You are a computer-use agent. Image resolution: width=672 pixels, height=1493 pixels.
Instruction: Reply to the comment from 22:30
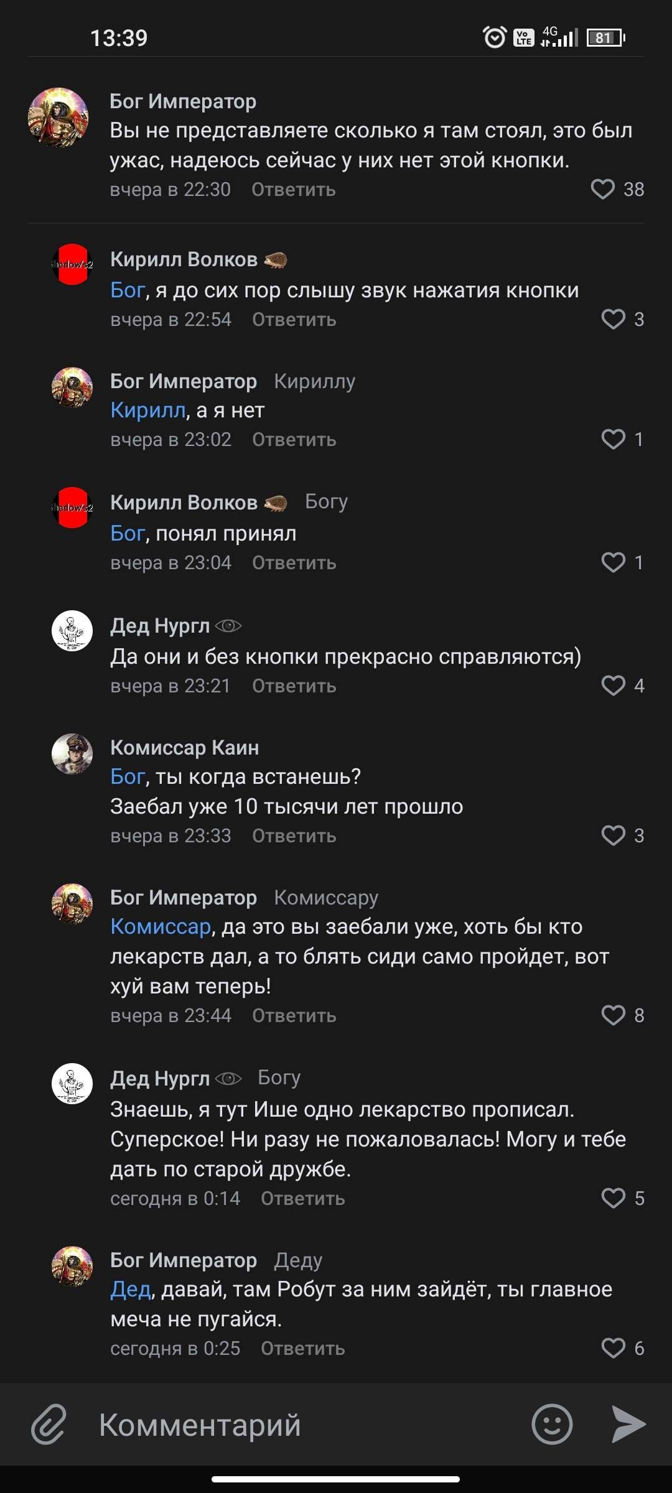coord(293,190)
